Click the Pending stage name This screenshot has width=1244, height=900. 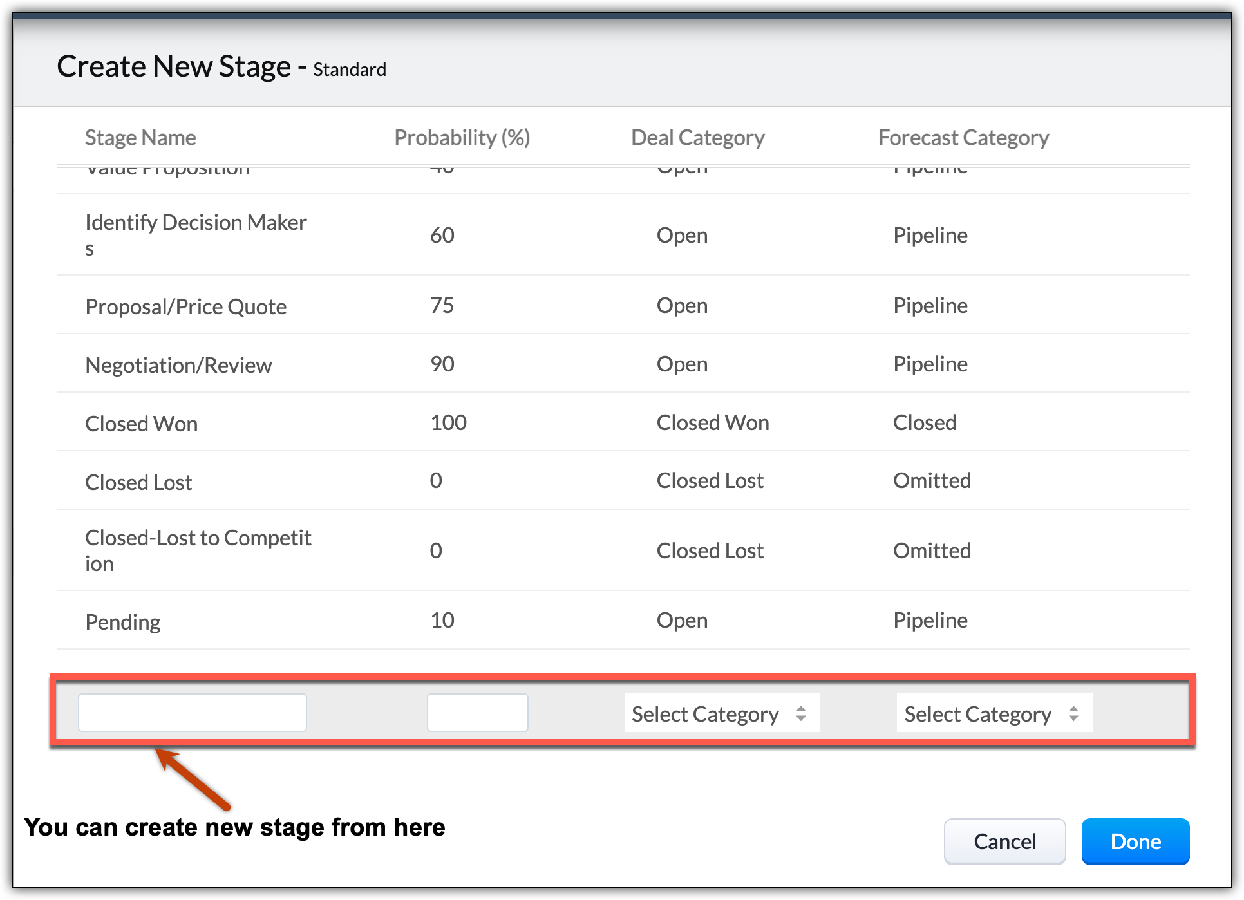122,622
